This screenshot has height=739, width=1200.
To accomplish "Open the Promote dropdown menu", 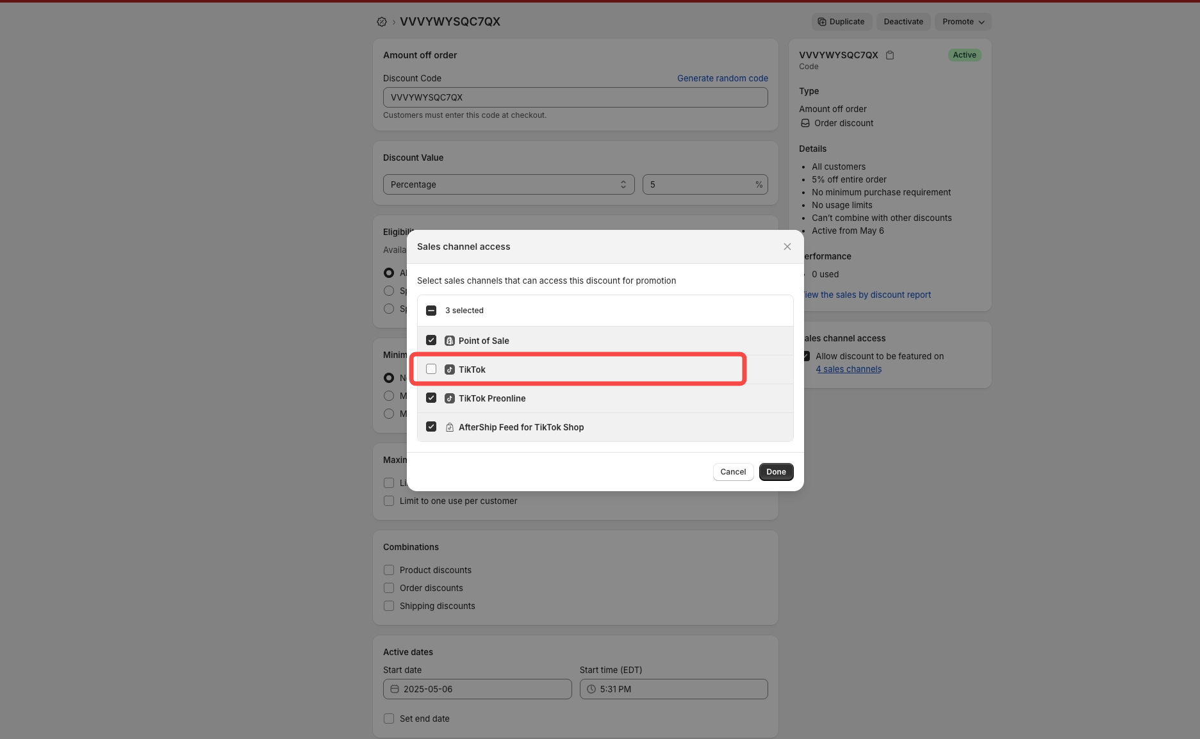I will pyautogui.click(x=962, y=22).
